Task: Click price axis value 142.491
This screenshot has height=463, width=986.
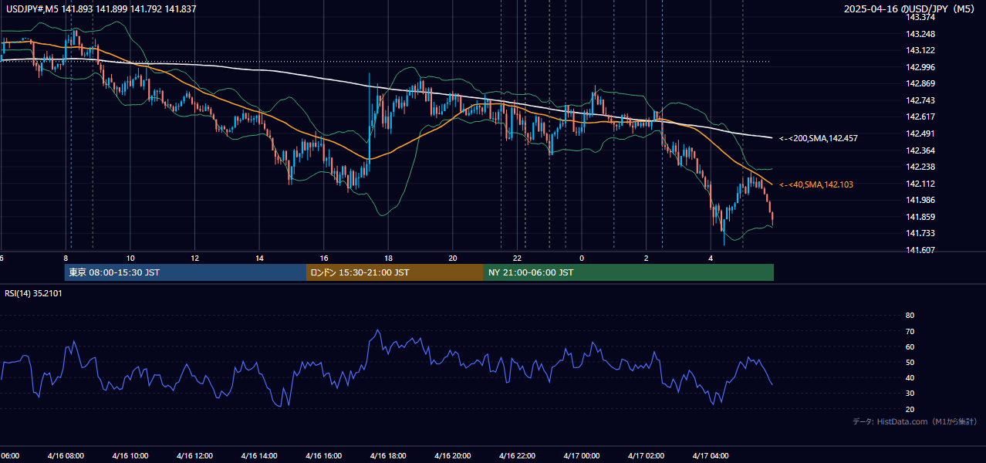Action: (x=920, y=133)
